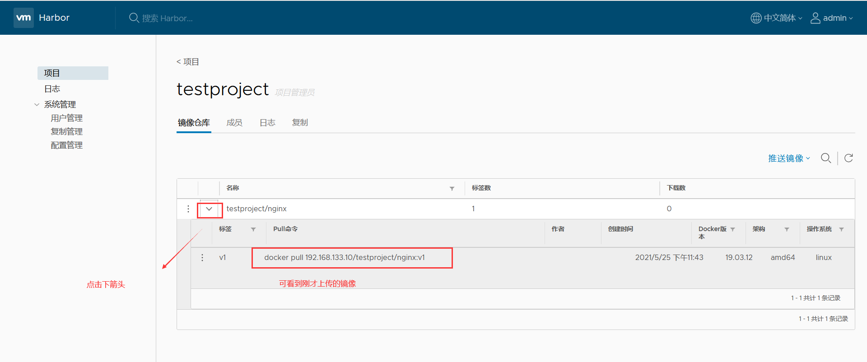Sort by the 下载数 column header
This screenshot has width=867, height=362.
pos(676,188)
